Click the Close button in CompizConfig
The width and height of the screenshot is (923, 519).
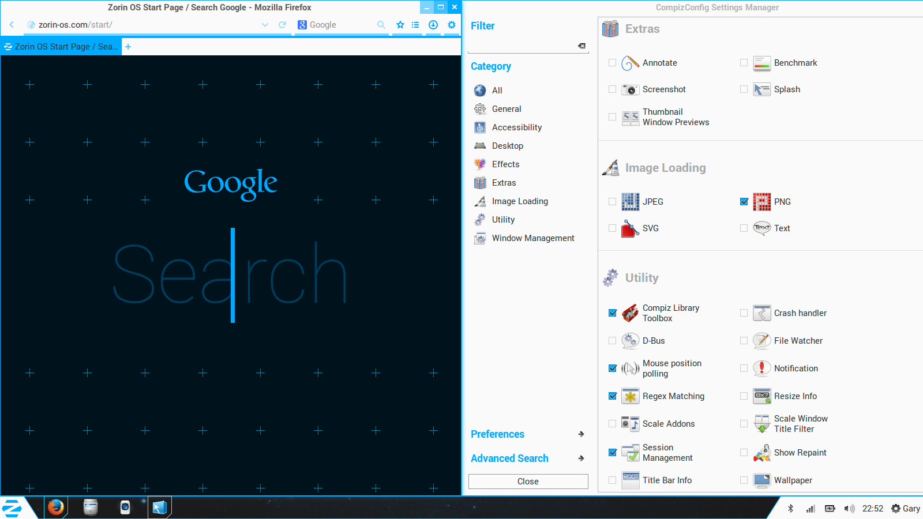(x=528, y=482)
